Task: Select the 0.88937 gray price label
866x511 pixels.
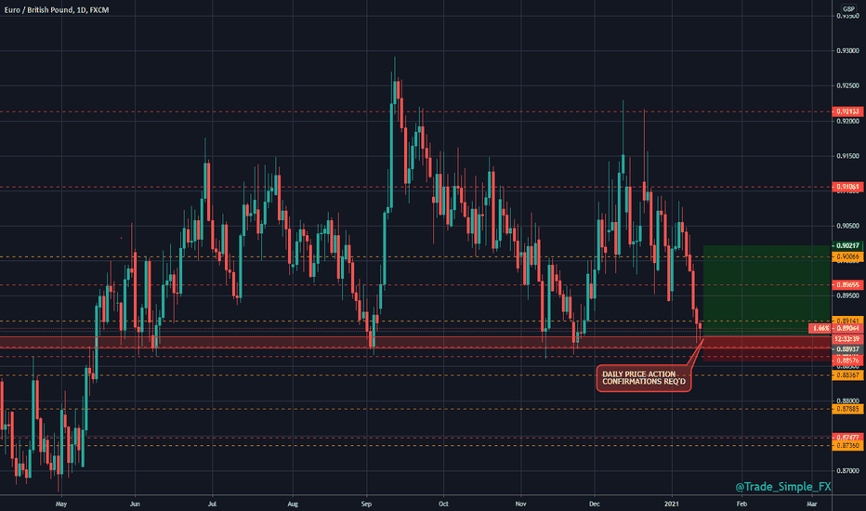Action: click(847, 349)
